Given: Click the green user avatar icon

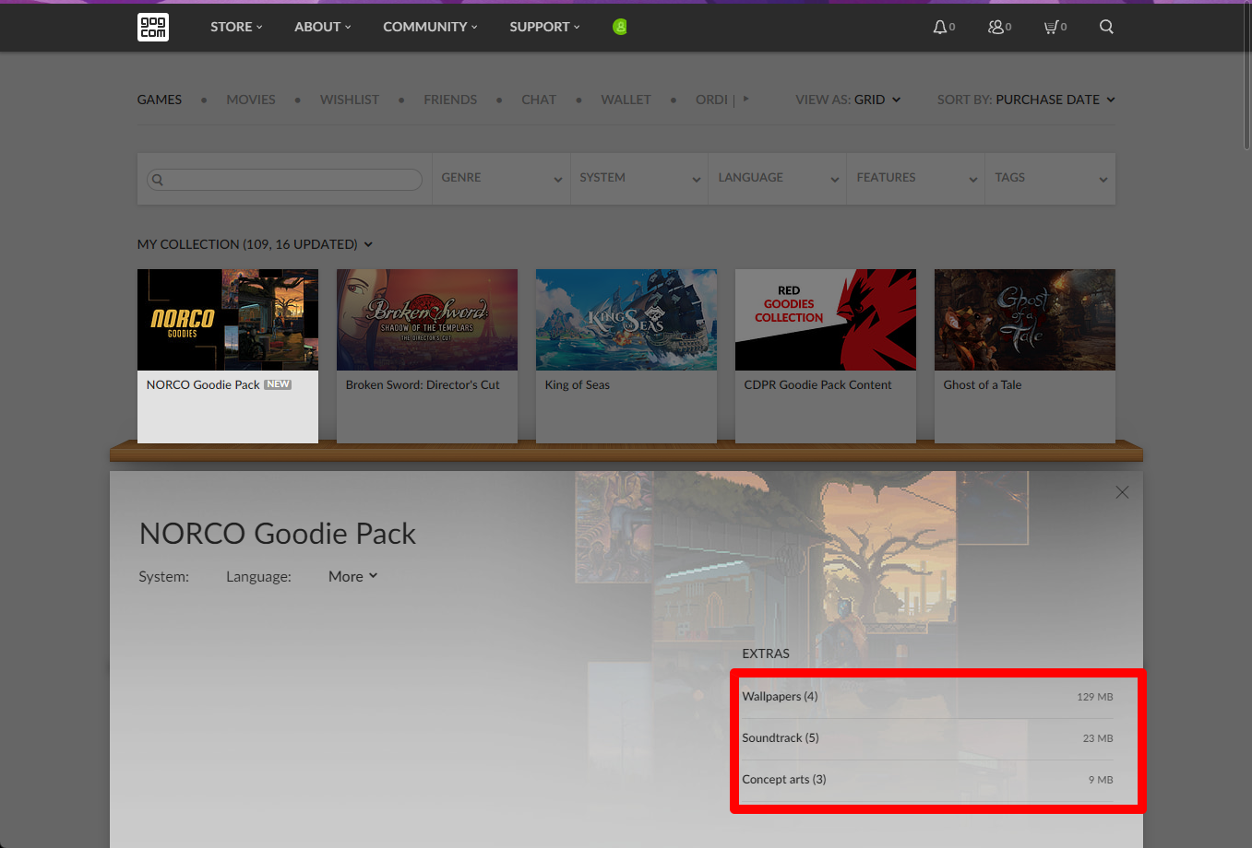Looking at the screenshot, I should pyautogui.click(x=620, y=27).
